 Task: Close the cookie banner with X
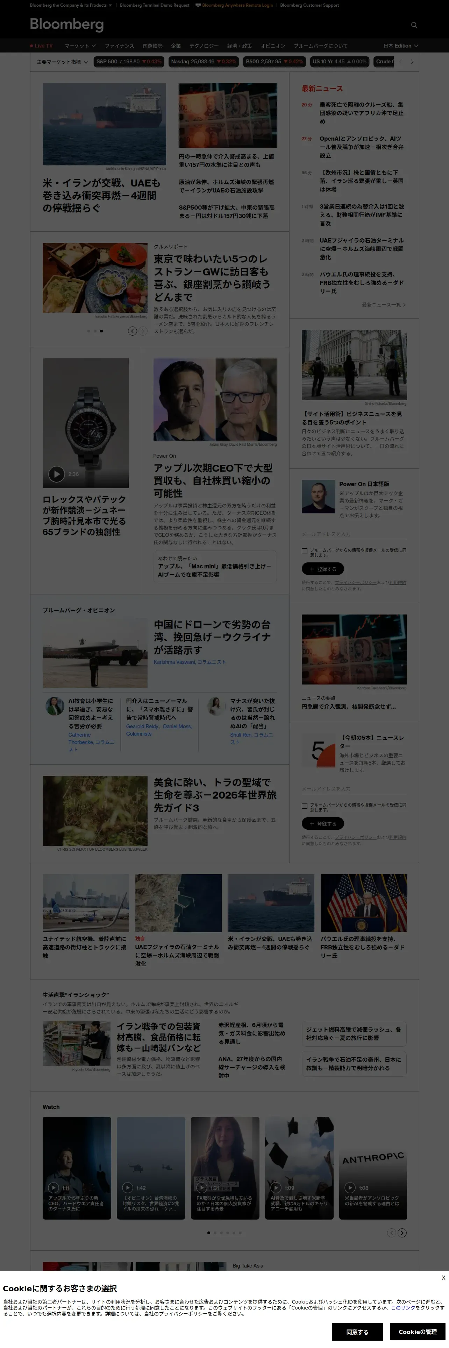[x=443, y=1277]
